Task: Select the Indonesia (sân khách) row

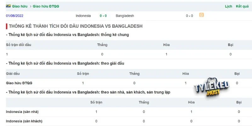Action: [x=129, y=121]
